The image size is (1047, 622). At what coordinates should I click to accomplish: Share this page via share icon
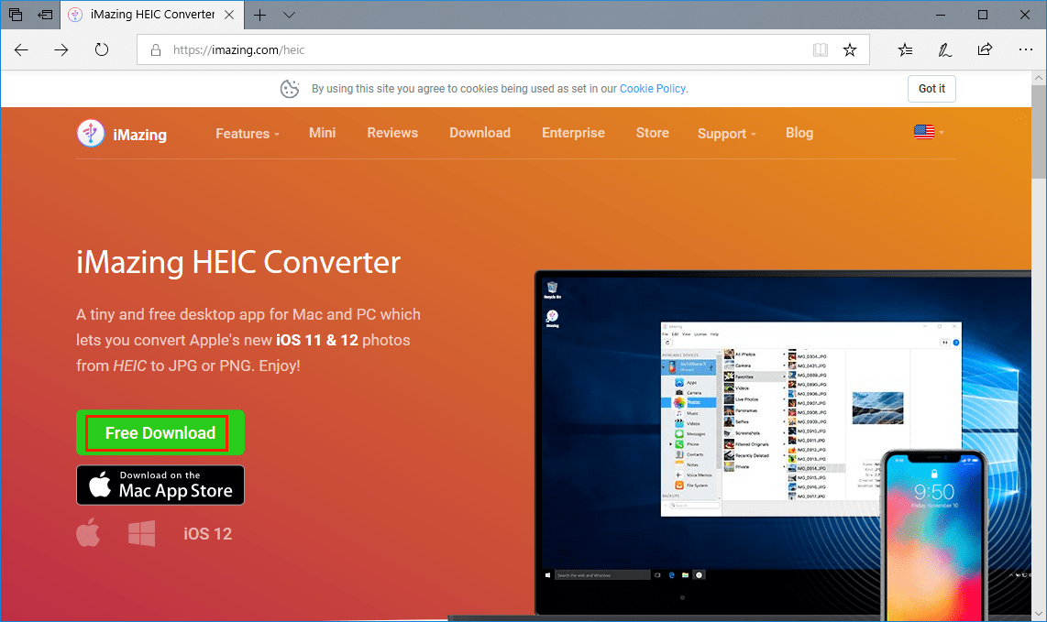pos(985,50)
